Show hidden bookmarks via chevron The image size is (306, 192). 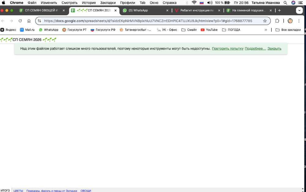point(266,30)
